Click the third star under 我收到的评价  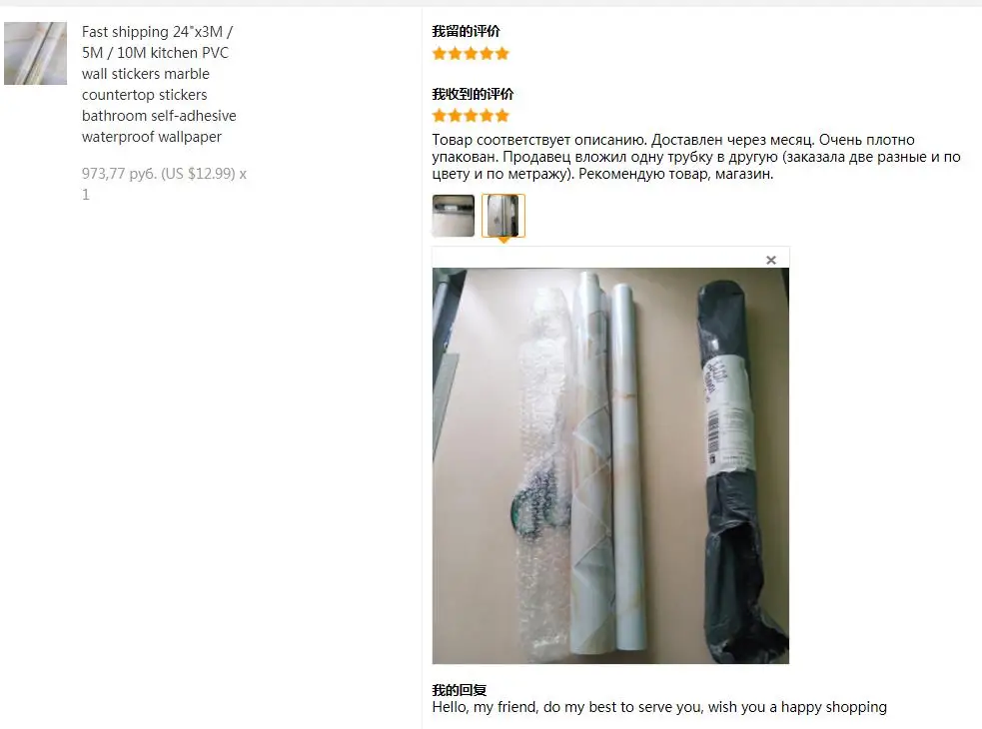coord(471,115)
